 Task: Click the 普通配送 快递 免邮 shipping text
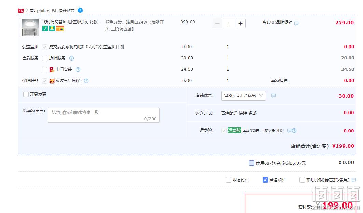coord(239,113)
